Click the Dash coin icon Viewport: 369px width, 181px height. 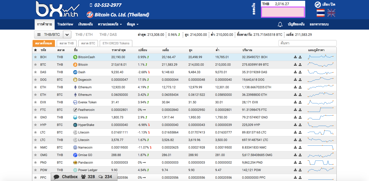point(75,72)
